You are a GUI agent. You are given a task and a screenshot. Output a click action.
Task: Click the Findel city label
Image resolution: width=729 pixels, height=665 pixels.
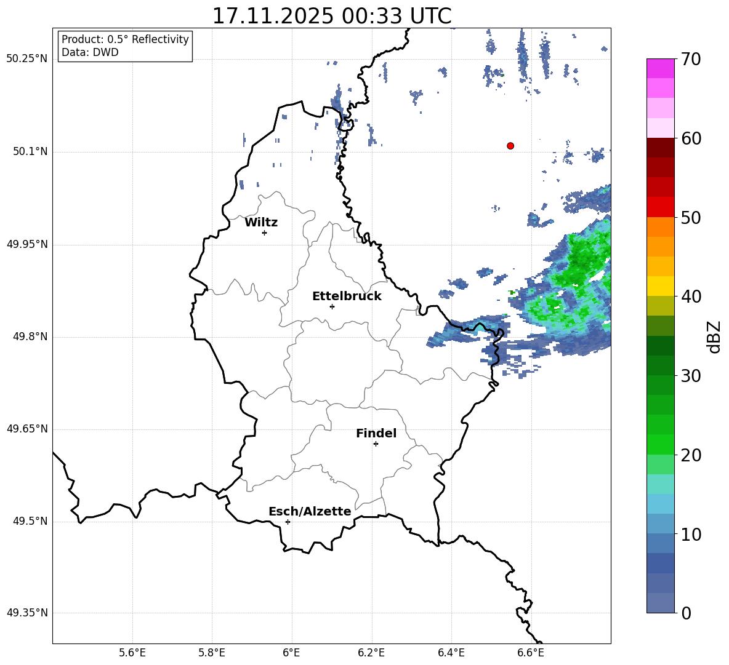click(x=376, y=433)
